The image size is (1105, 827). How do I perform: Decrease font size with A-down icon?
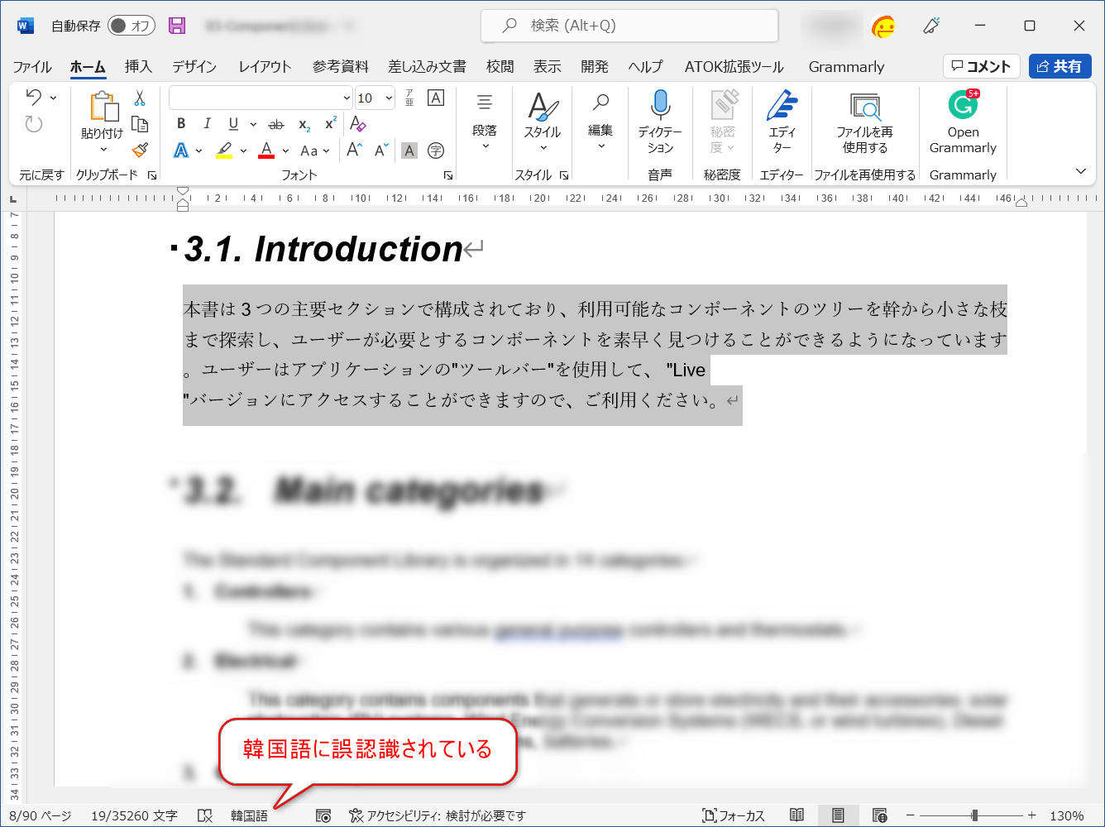381,151
